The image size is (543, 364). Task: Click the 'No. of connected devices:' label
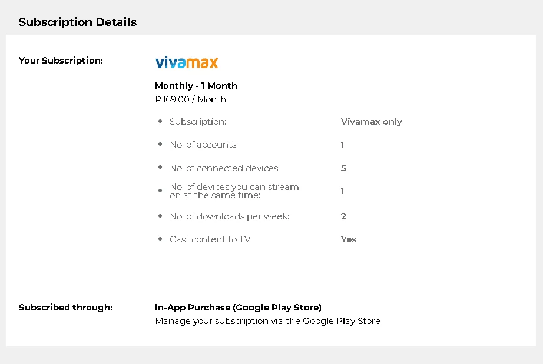pyautogui.click(x=225, y=168)
